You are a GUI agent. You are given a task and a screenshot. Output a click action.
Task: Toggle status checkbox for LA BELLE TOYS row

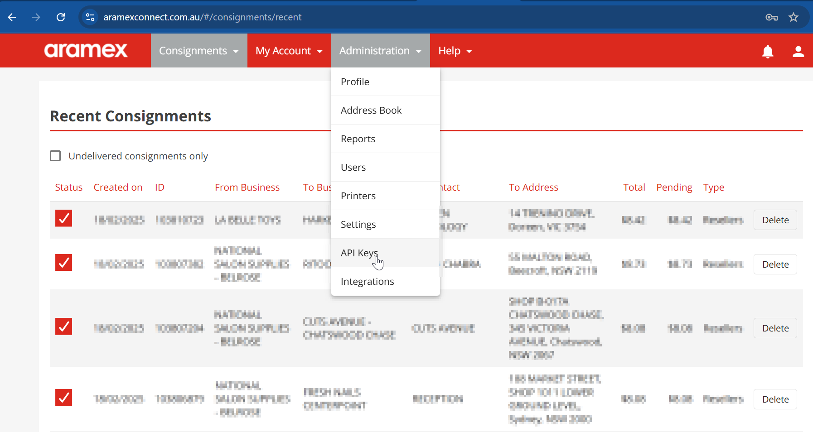[64, 218]
